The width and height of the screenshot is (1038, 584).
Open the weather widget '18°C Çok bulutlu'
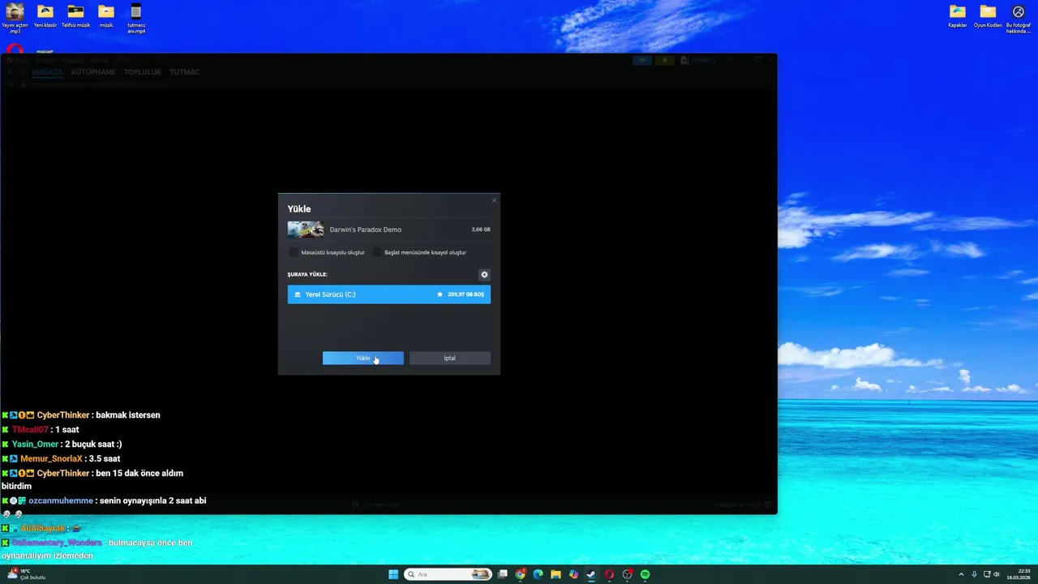(27, 574)
